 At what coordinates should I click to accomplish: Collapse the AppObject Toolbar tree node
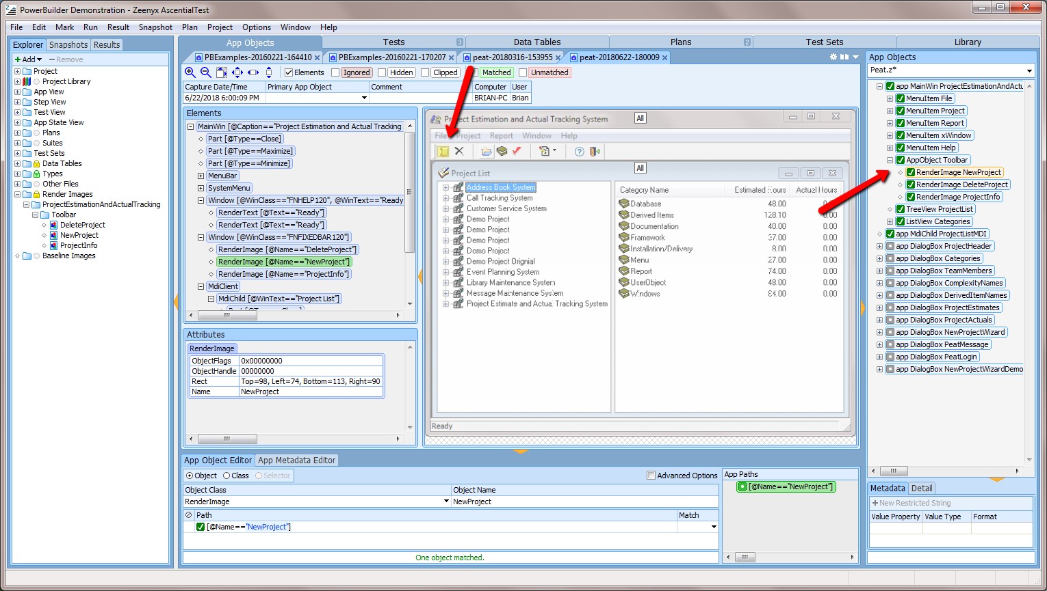[890, 160]
